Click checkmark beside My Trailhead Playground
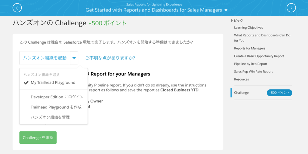308x154 pixels. (26, 83)
